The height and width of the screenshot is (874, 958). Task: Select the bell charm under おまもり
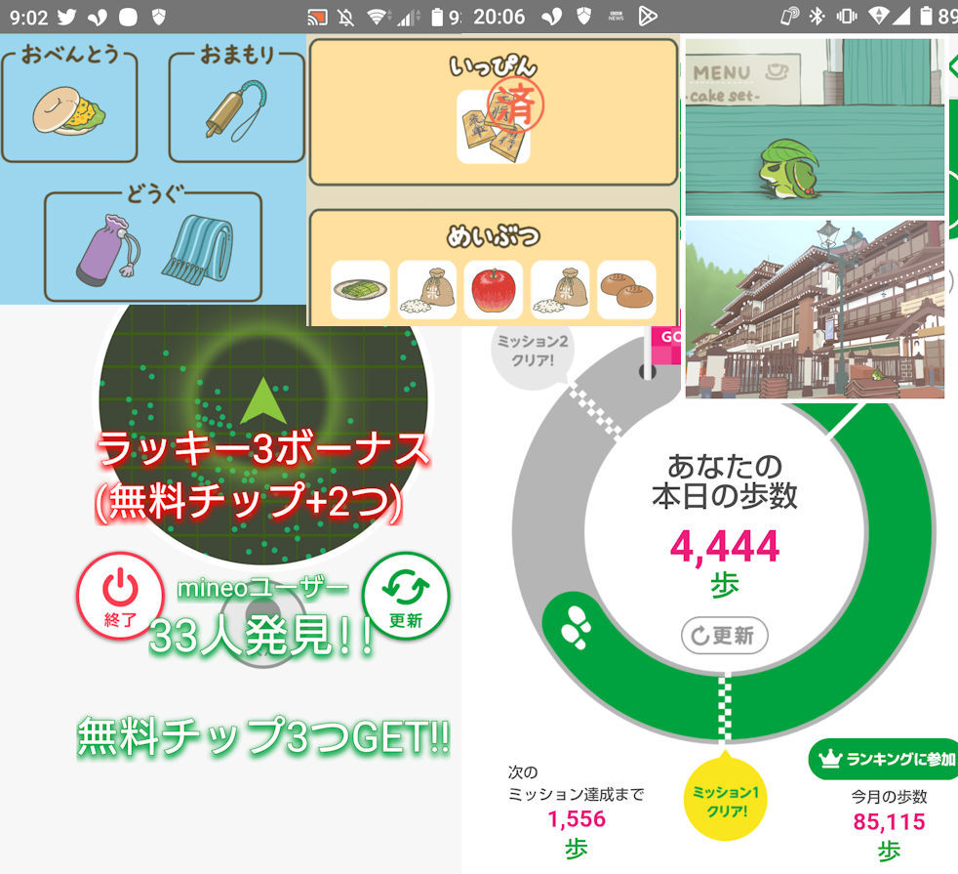230,111
